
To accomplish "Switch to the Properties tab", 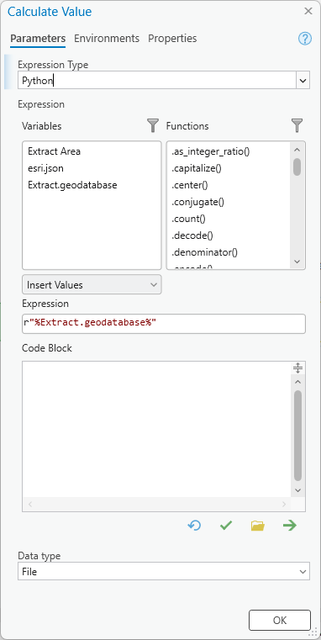I will [x=172, y=39].
